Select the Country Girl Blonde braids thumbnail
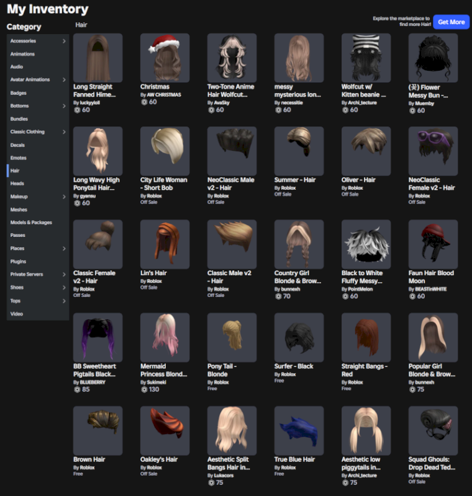This screenshot has height=496, width=472. [299, 244]
